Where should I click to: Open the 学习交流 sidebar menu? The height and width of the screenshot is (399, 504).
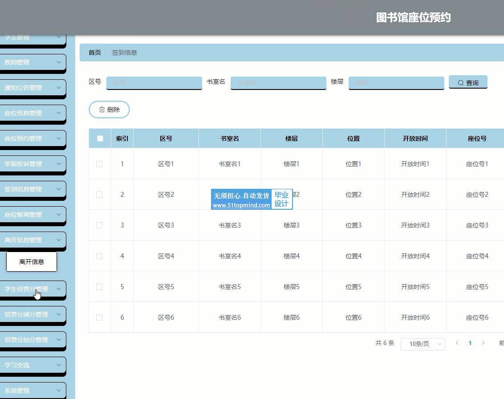(x=33, y=365)
